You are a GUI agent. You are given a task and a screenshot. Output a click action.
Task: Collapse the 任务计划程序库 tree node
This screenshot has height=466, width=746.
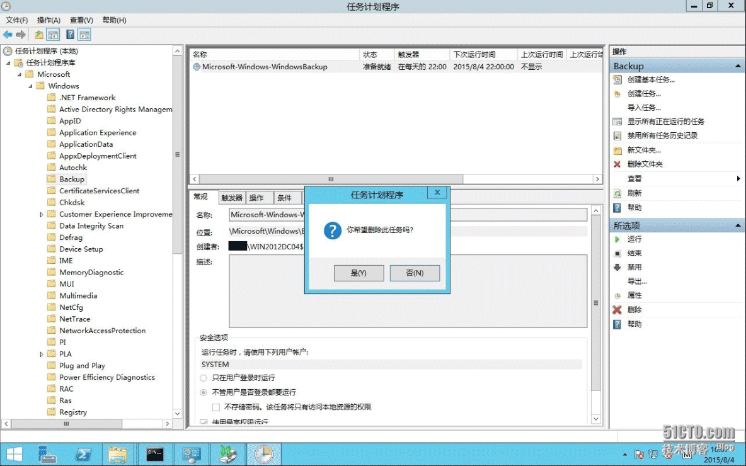click(8, 63)
